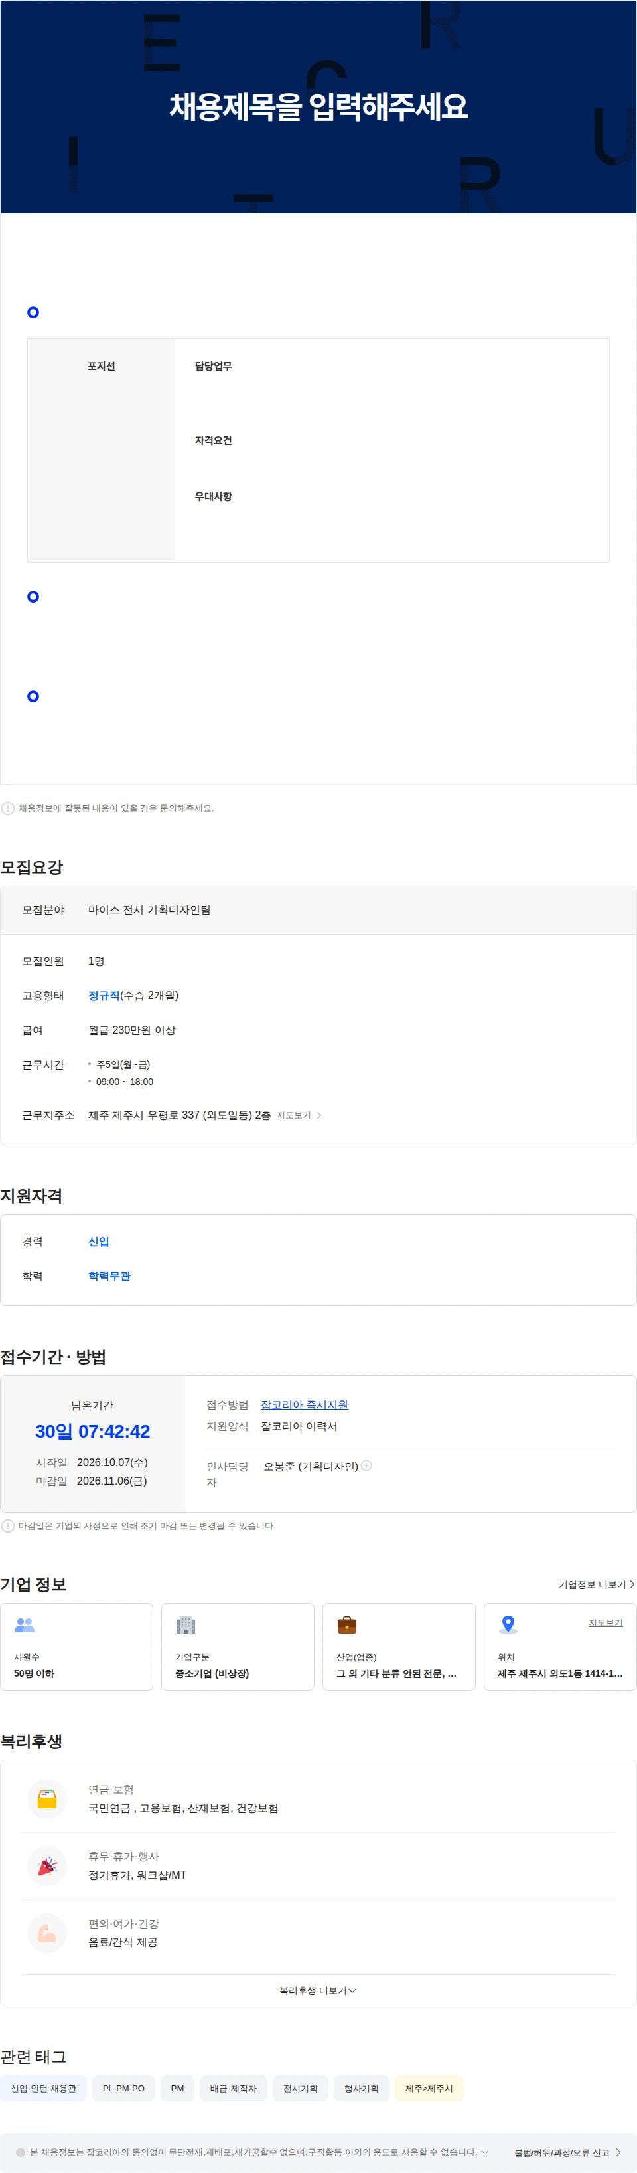Click the remaining time 30일 07:42:42
637x2173 pixels.
pos(93,1431)
